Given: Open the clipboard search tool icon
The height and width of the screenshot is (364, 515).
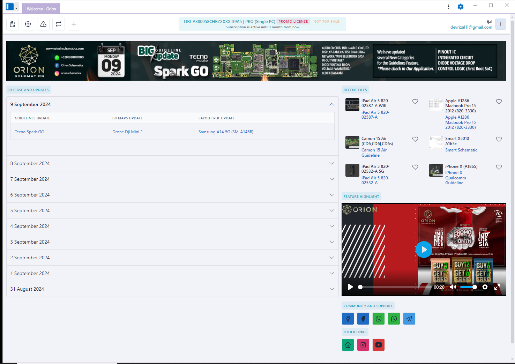Looking at the screenshot, I should pos(13,24).
